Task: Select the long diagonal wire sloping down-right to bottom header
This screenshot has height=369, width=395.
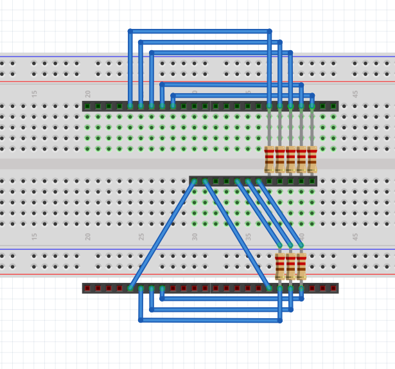Action: (x=237, y=235)
